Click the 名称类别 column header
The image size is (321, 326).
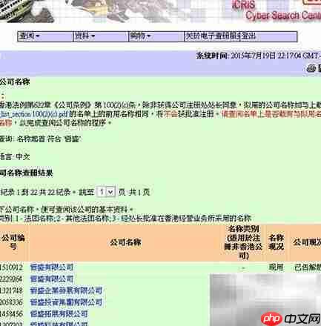click(243, 242)
